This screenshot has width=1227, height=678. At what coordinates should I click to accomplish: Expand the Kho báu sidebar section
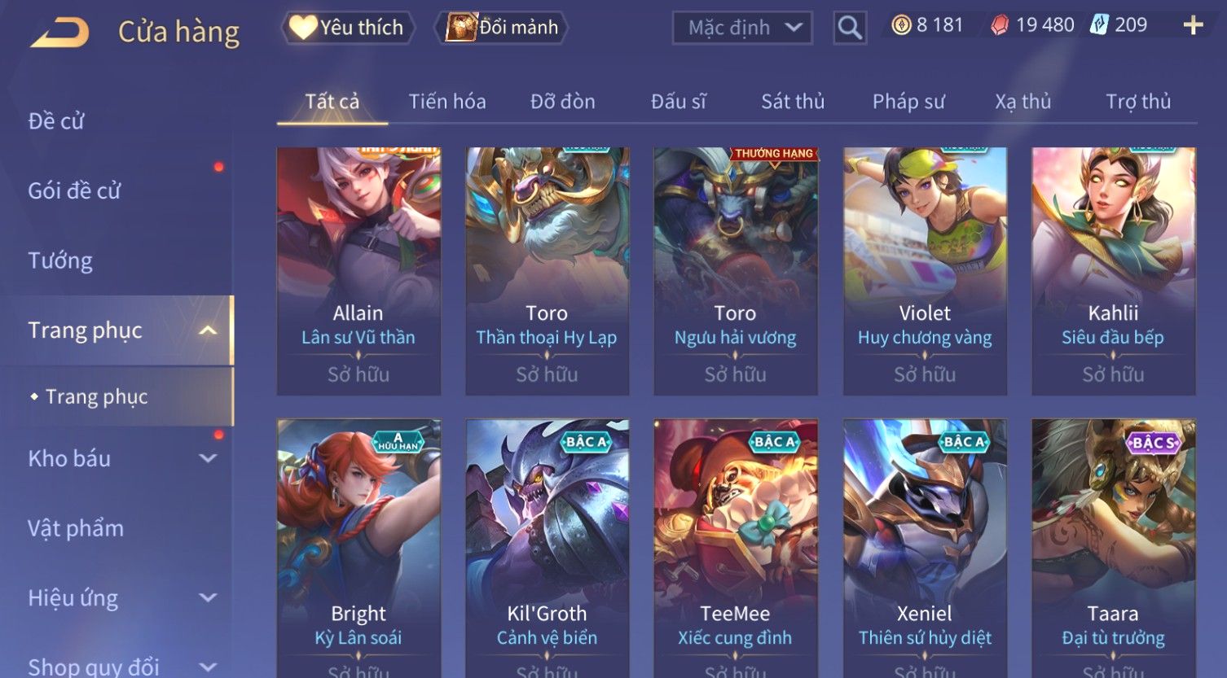click(x=209, y=458)
